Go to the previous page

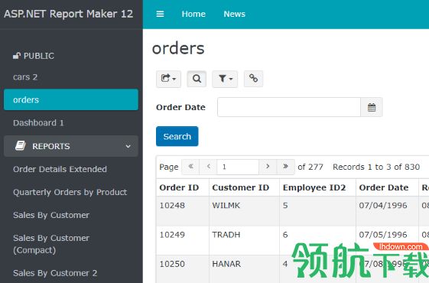[x=209, y=167]
